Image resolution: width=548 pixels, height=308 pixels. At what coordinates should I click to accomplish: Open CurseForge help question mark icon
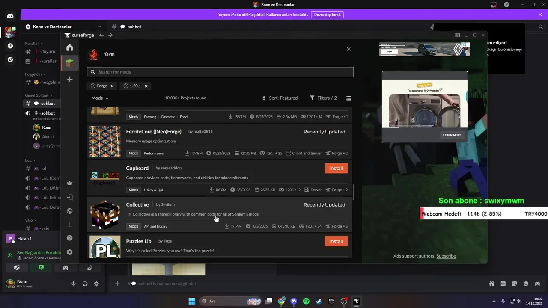tap(69, 238)
